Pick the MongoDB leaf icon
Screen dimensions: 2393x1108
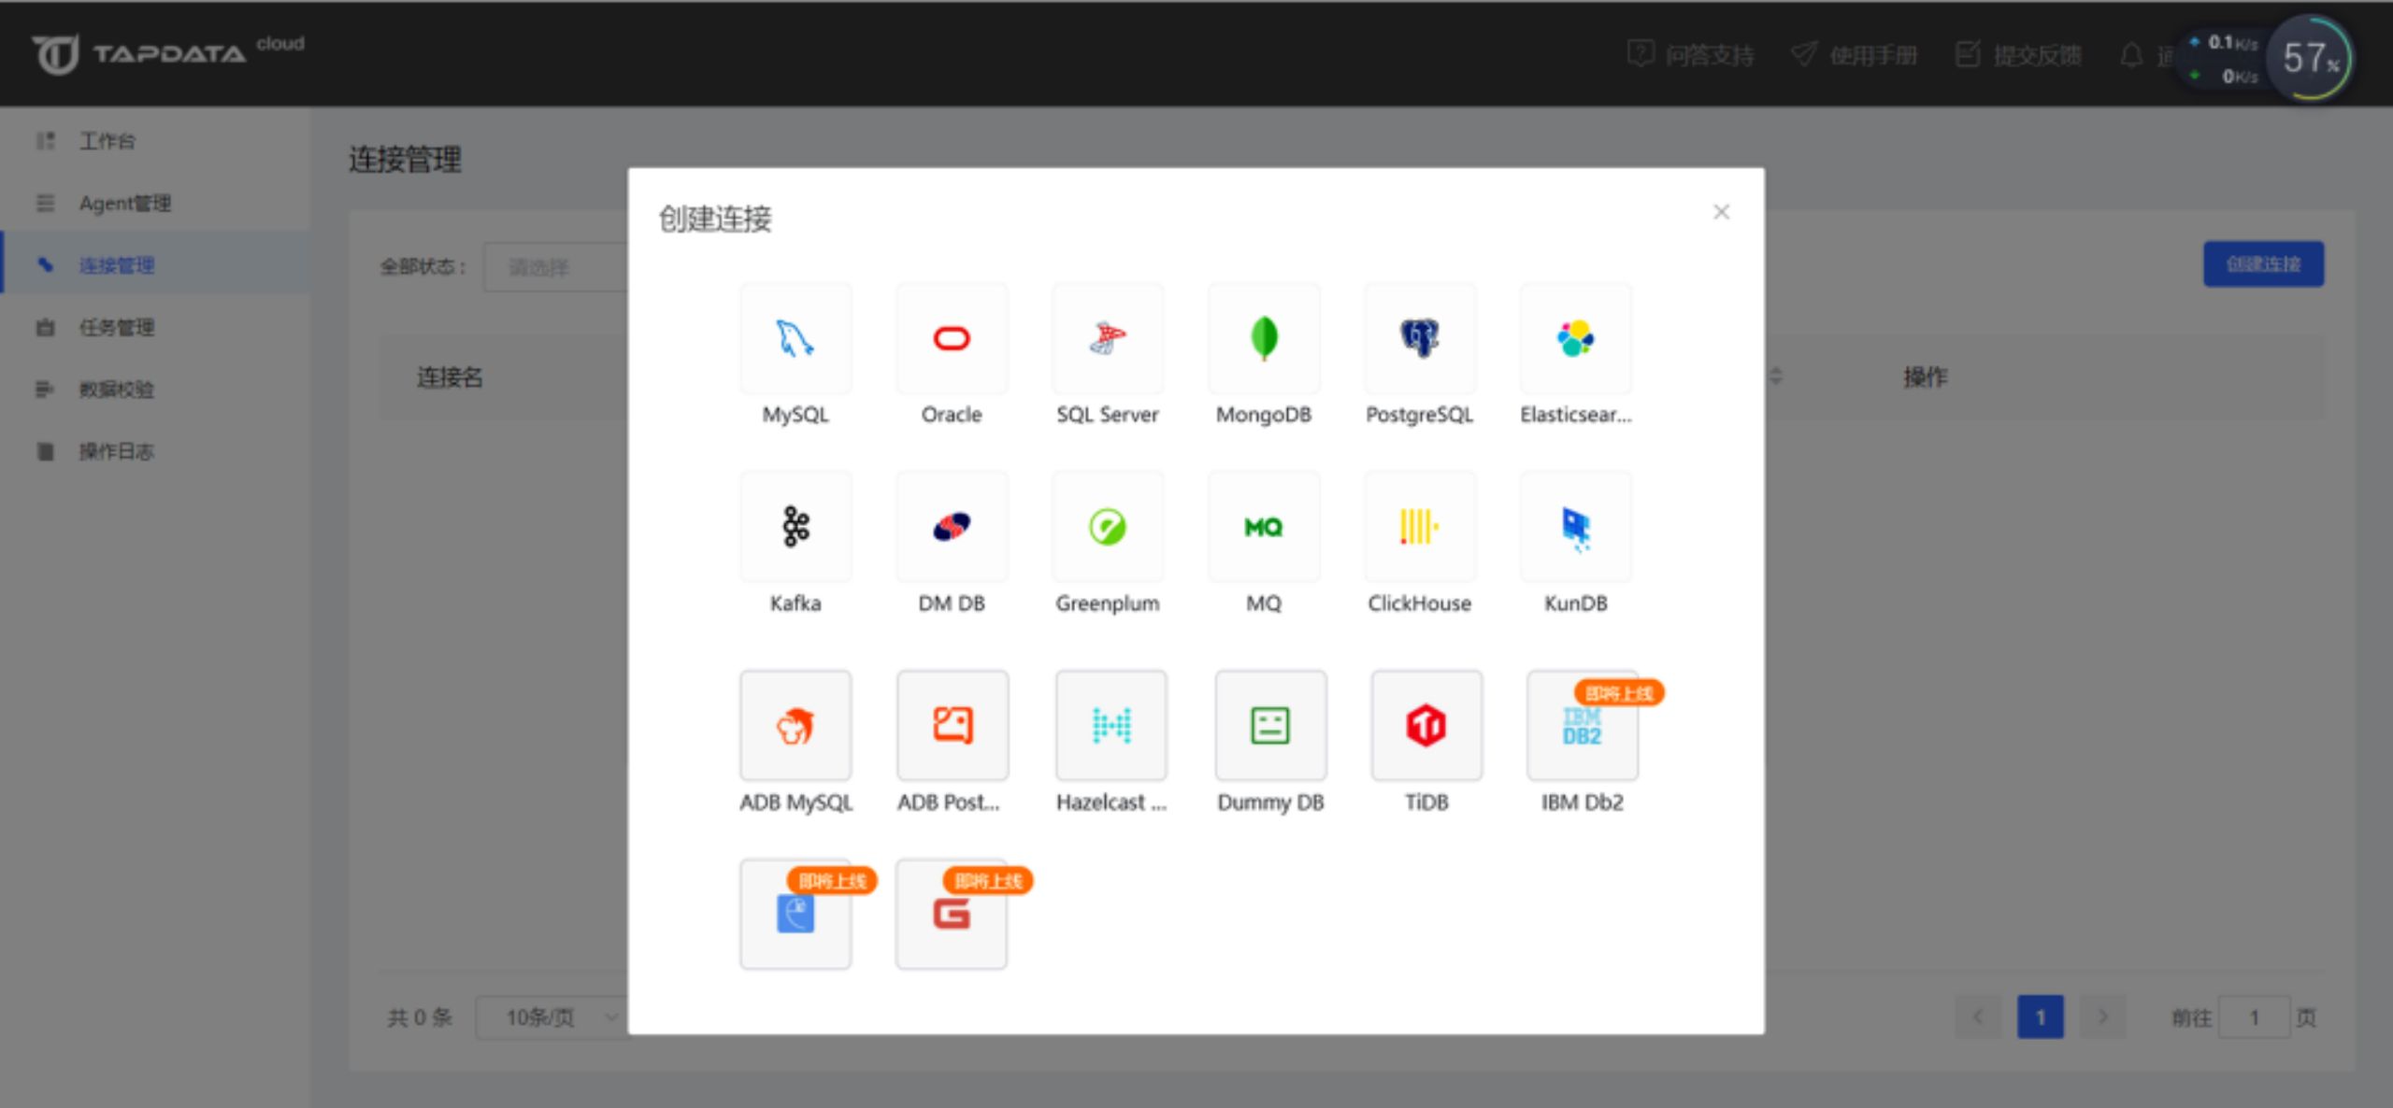(x=1263, y=338)
